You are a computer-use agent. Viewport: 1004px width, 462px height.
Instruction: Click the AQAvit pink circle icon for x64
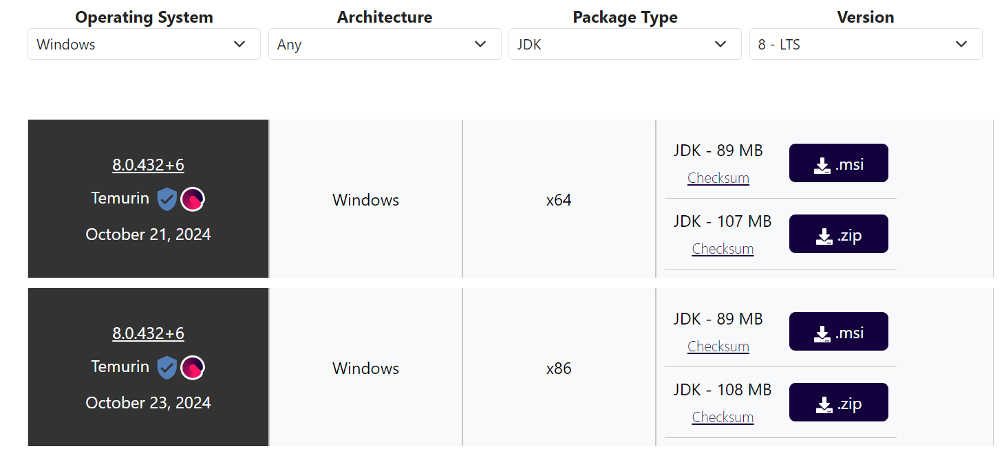tap(193, 199)
